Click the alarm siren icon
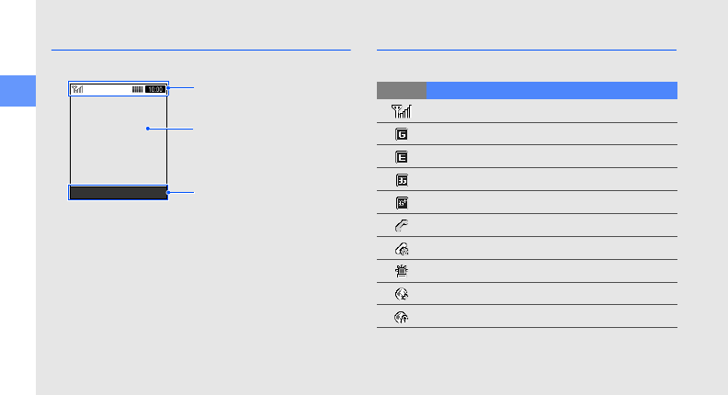 point(402,272)
